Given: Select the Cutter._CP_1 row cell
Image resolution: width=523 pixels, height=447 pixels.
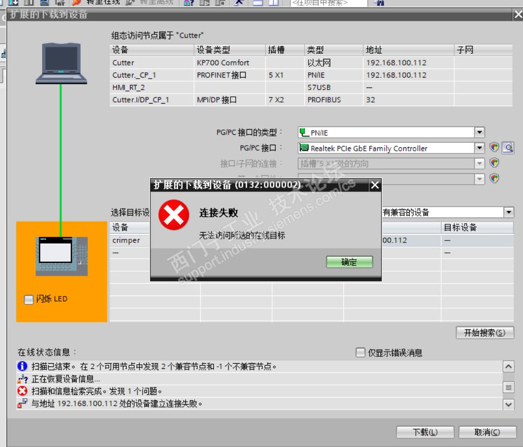Looking at the screenshot, I should coord(152,75).
